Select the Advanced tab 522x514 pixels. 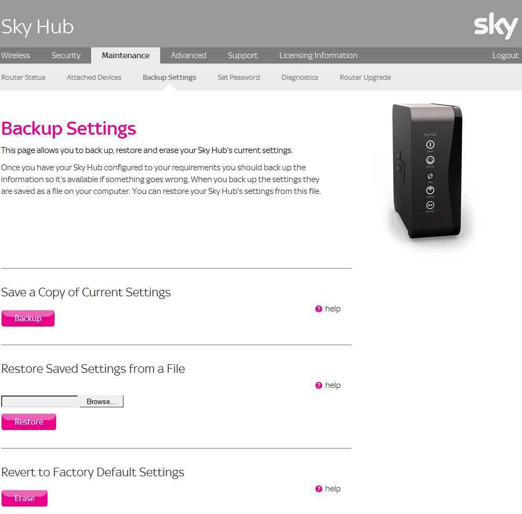188,55
